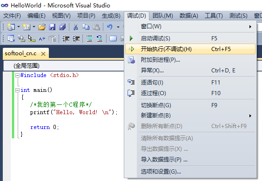The height and width of the screenshot is (181, 262).
Task: Select 开始执行(不调试)(H) menu item
Action: point(190,49)
